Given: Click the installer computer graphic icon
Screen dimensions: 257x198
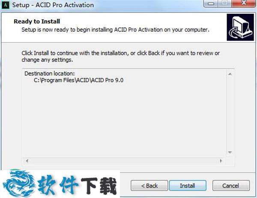Looking at the screenshot, I should [x=240, y=27].
